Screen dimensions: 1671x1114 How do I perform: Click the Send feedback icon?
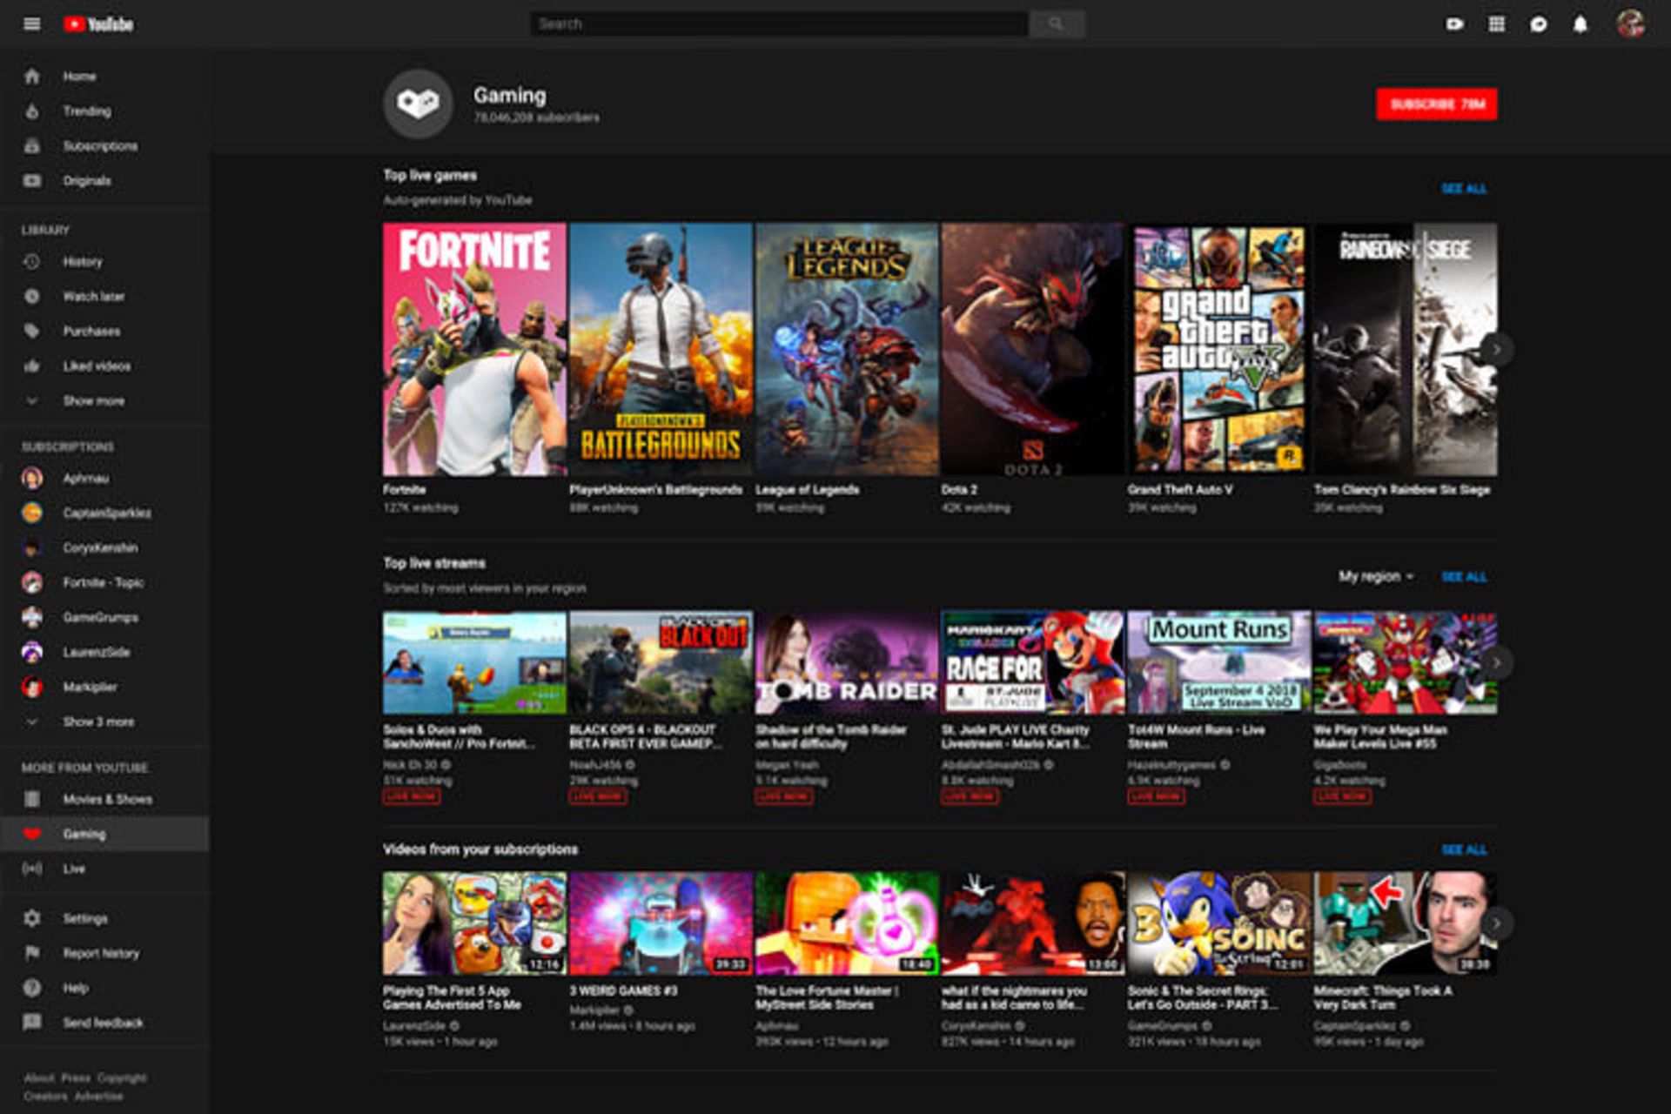click(32, 1023)
